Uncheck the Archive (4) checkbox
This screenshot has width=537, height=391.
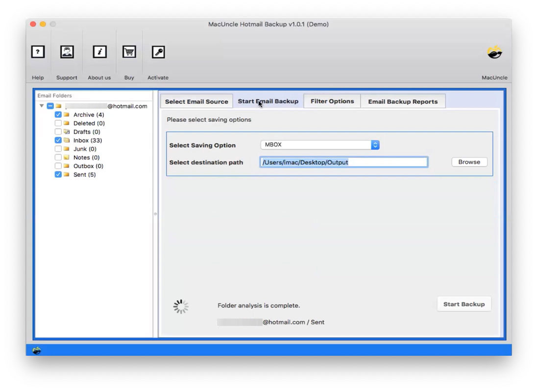tap(58, 115)
